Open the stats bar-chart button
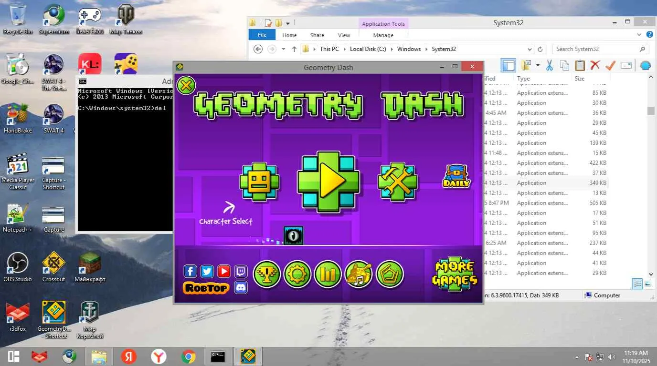Screen dimensions: 657x366 pos(328,274)
